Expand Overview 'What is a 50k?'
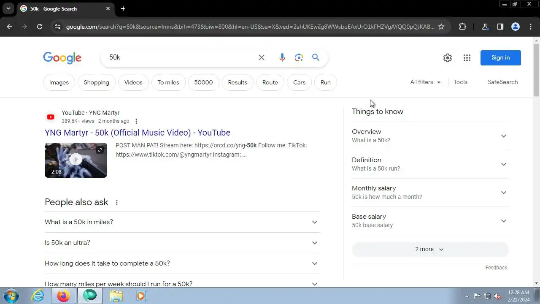This screenshot has height=304, width=540. click(x=430, y=136)
